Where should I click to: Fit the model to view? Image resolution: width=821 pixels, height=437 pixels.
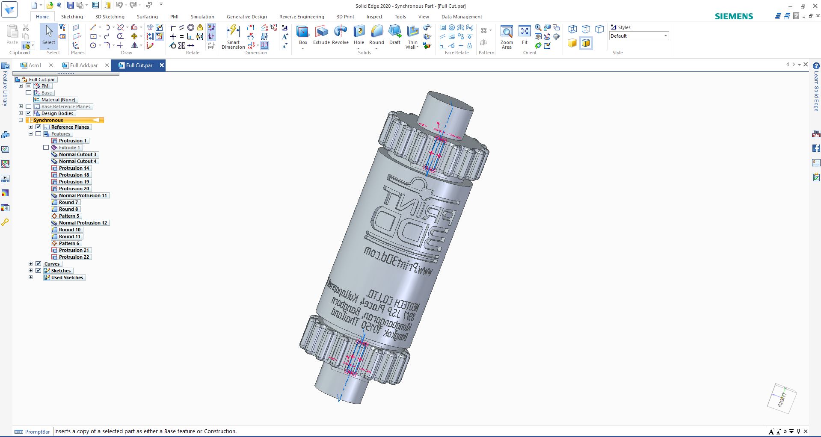(525, 35)
